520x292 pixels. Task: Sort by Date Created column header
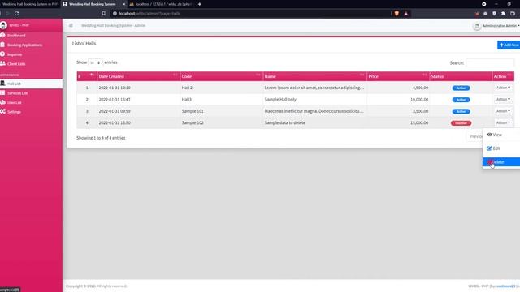point(138,76)
